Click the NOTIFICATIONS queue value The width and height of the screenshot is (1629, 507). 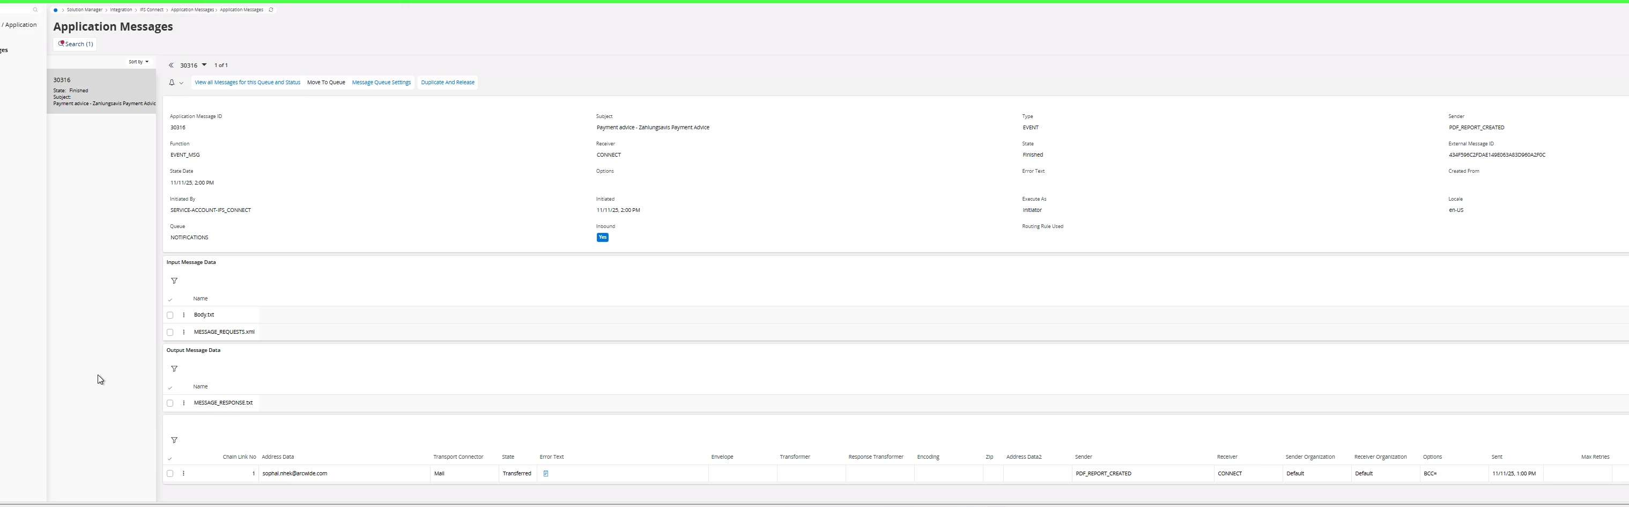pos(189,237)
